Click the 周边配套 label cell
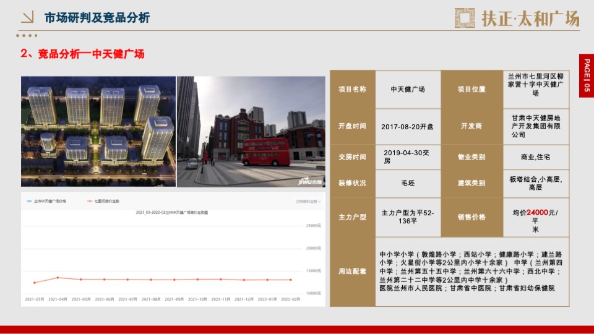594x334 pixels. 353,272
